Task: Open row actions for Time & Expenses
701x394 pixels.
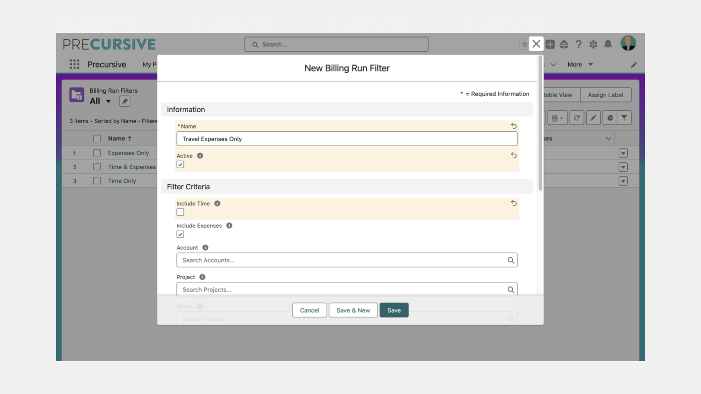Action: [623, 167]
